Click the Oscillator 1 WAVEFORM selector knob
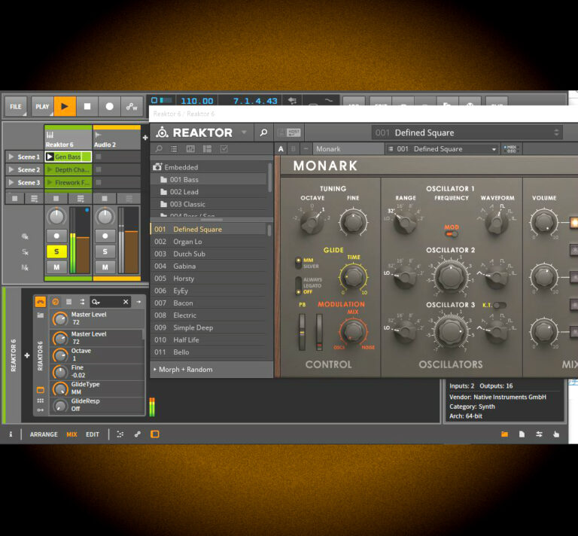 [x=497, y=222]
